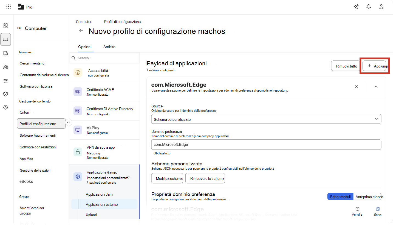This screenshot has height=226, width=399.
Task: Select Applicazioni Jam sub-item
Action: pos(99,194)
